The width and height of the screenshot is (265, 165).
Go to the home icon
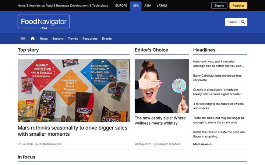point(33,38)
